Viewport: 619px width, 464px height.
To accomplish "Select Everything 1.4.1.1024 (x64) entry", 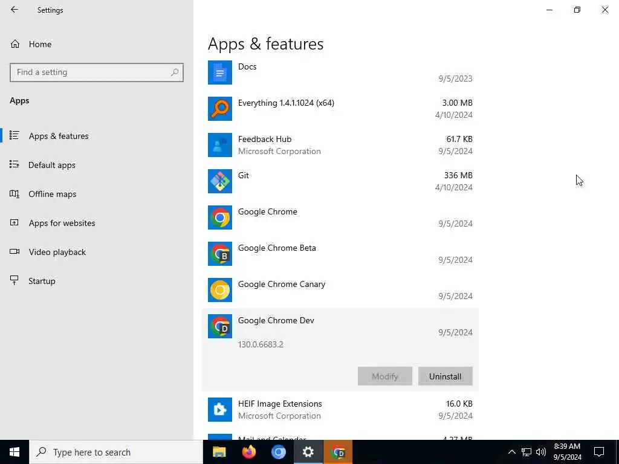I will [x=286, y=103].
